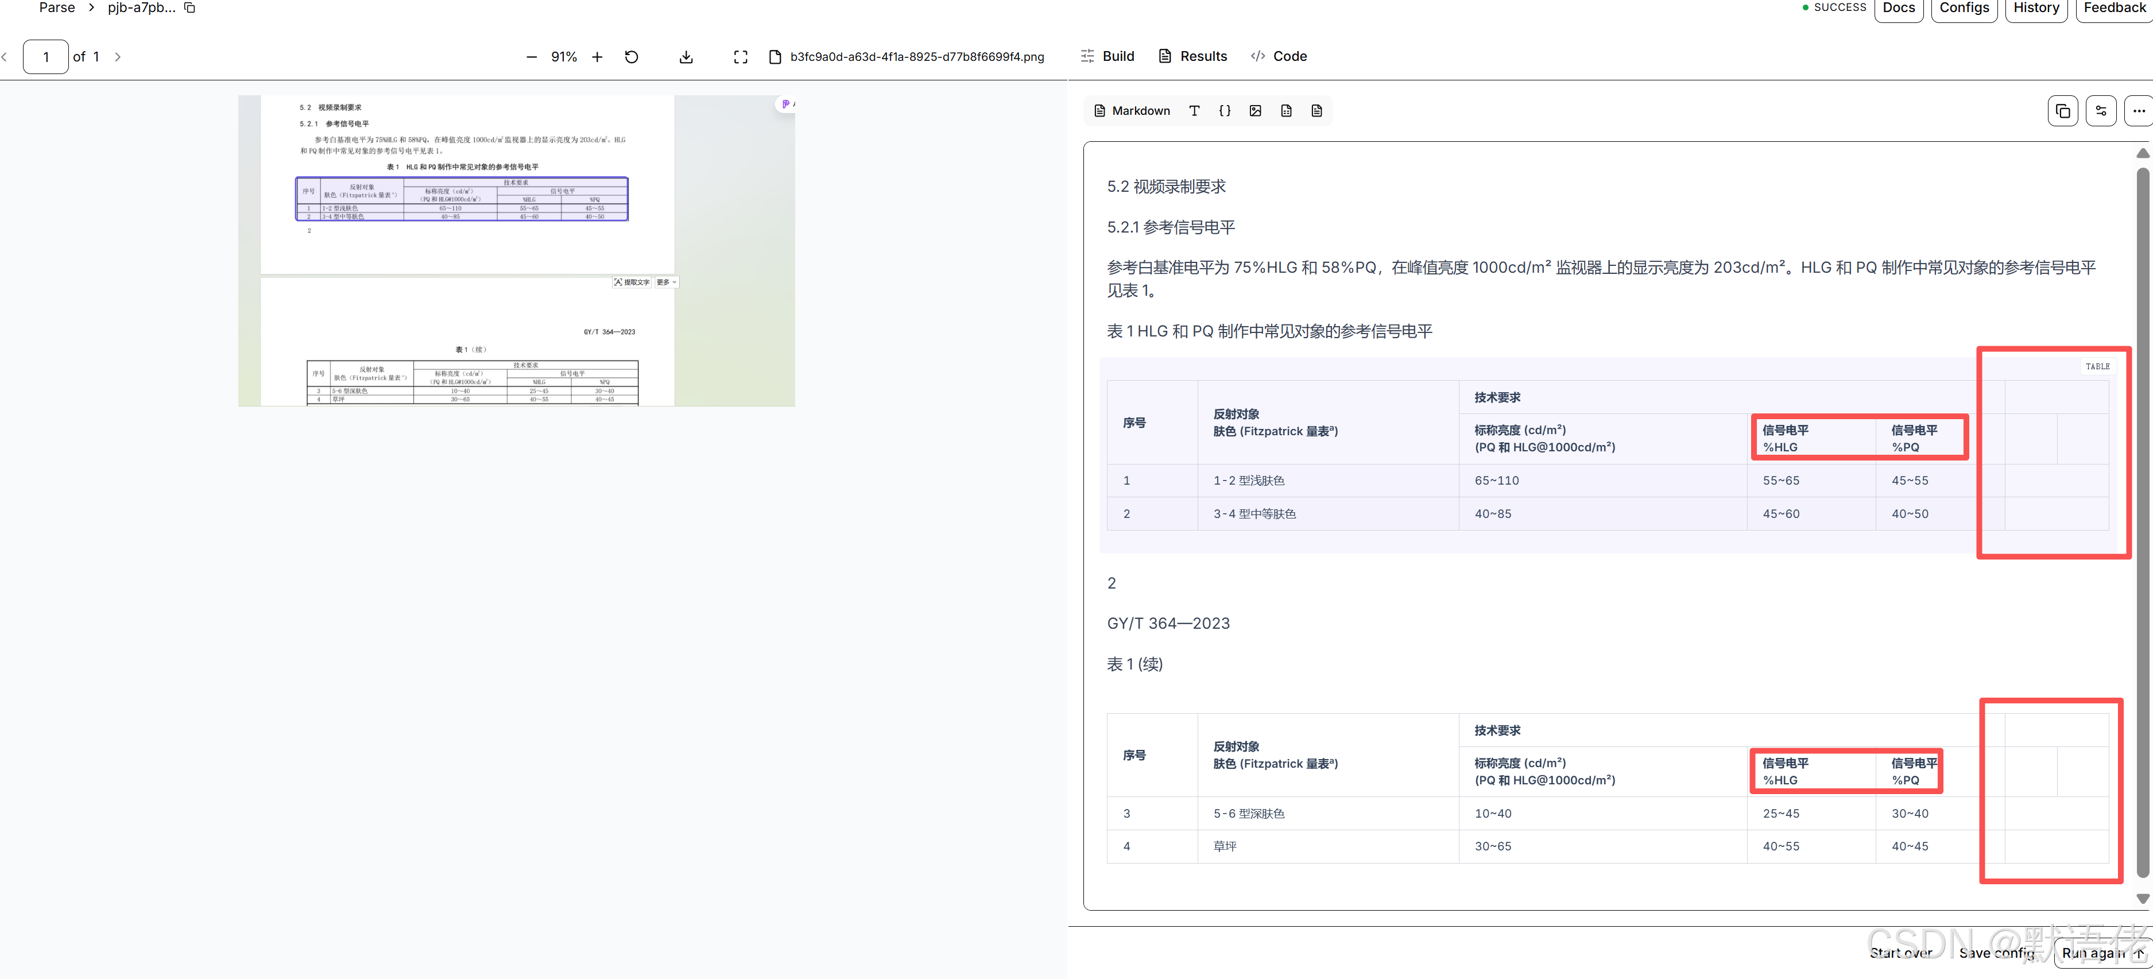Click the results panel vertical scrollbar
The width and height of the screenshot is (2153, 979).
(2143, 523)
